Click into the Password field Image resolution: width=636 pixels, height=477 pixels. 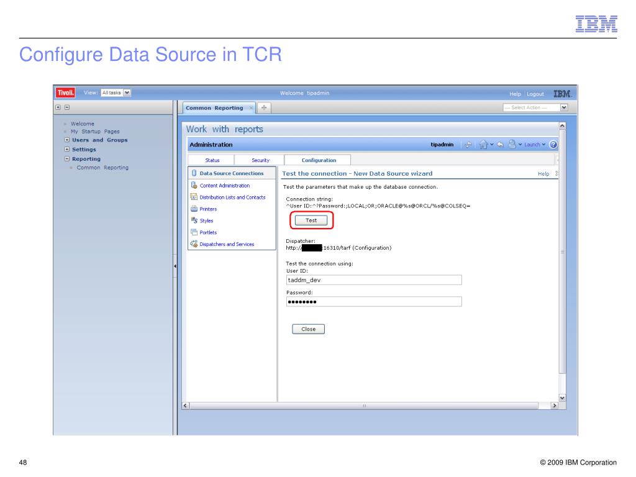pyautogui.click(x=374, y=301)
